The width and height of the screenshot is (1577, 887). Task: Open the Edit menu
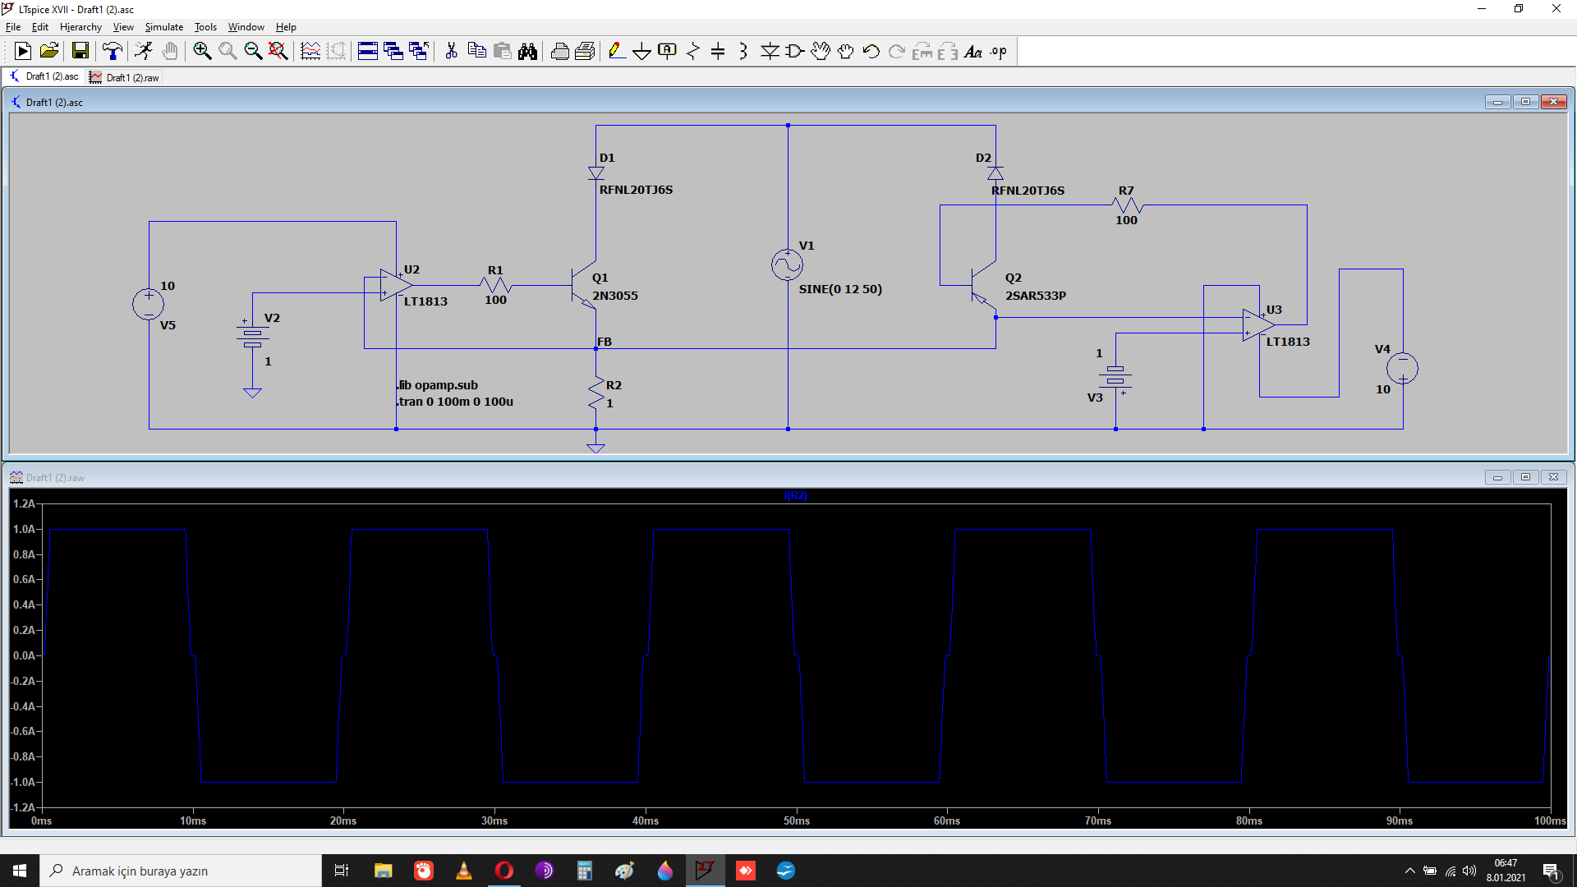(40, 27)
